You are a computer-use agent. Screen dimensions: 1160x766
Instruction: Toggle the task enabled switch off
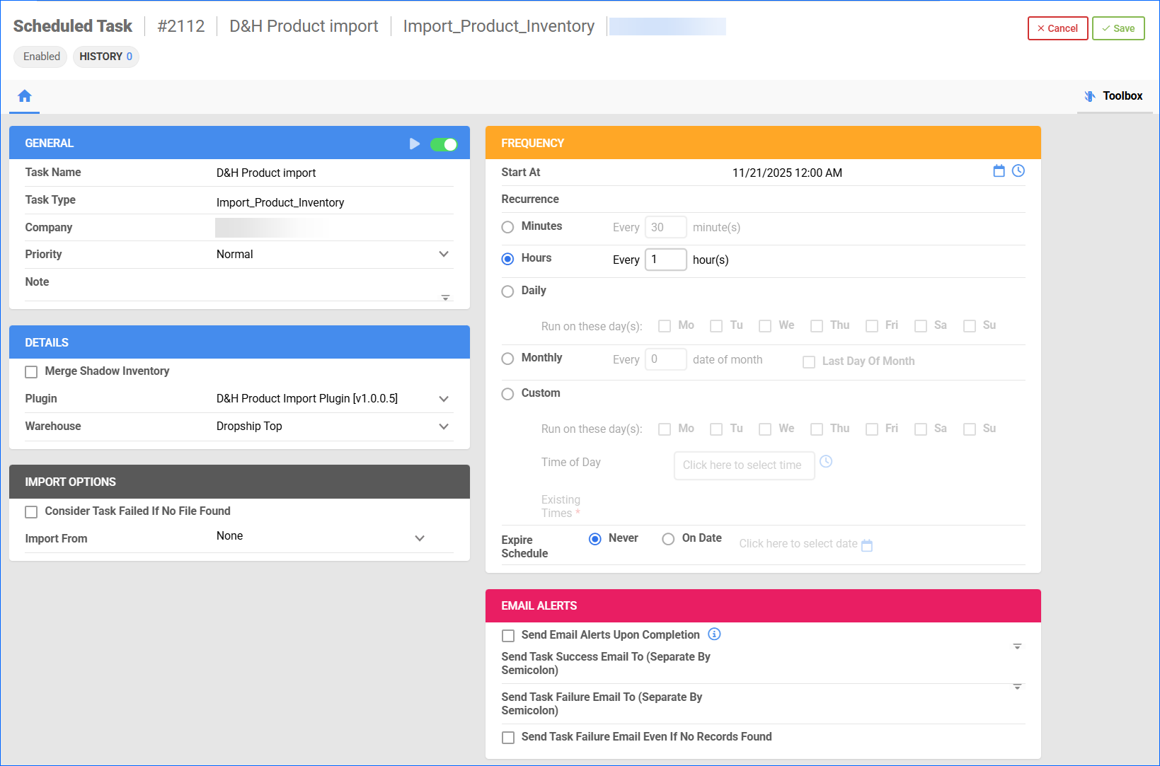click(444, 144)
